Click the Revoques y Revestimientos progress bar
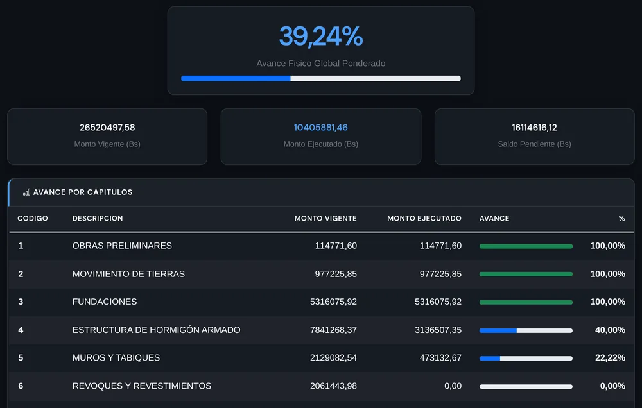 (526, 387)
